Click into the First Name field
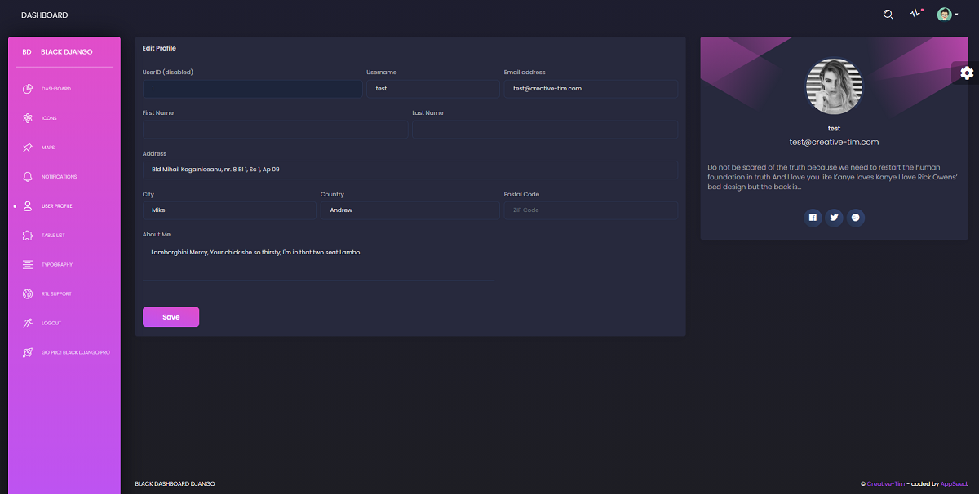Viewport: 979px width, 494px height. click(x=275, y=130)
